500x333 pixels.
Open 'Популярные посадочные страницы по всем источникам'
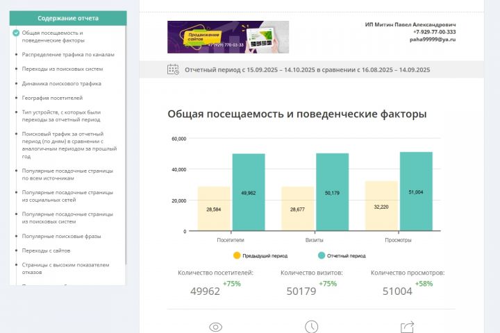coord(67,174)
